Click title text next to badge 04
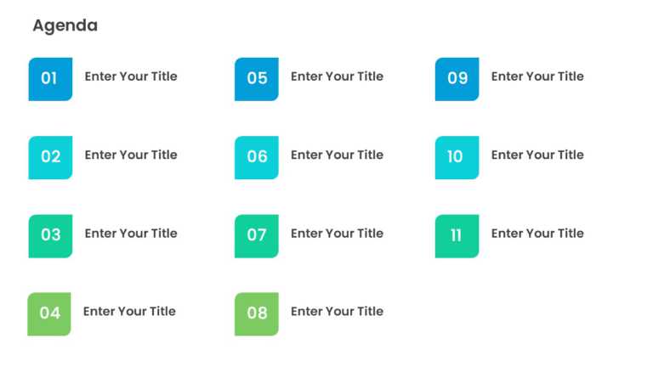 pyautogui.click(x=129, y=311)
